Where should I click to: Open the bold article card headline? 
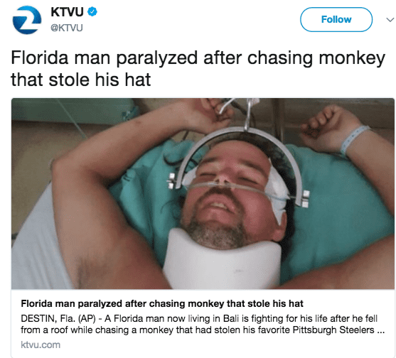pyautogui.click(x=162, y=303)
